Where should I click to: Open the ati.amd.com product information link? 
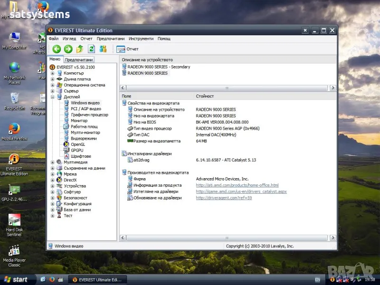point(237,185)
